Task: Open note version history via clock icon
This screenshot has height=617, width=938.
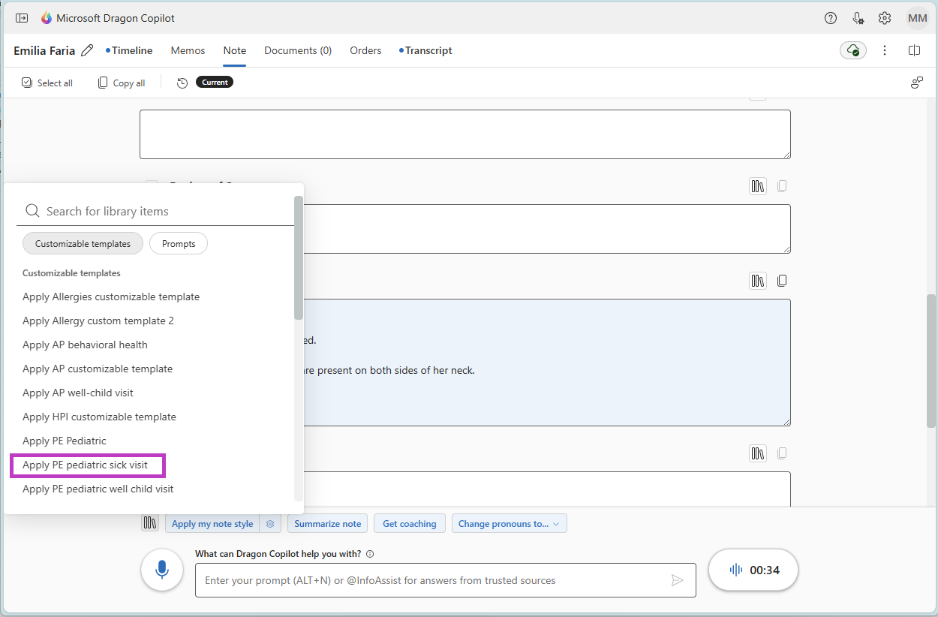Action: point(182,83)
